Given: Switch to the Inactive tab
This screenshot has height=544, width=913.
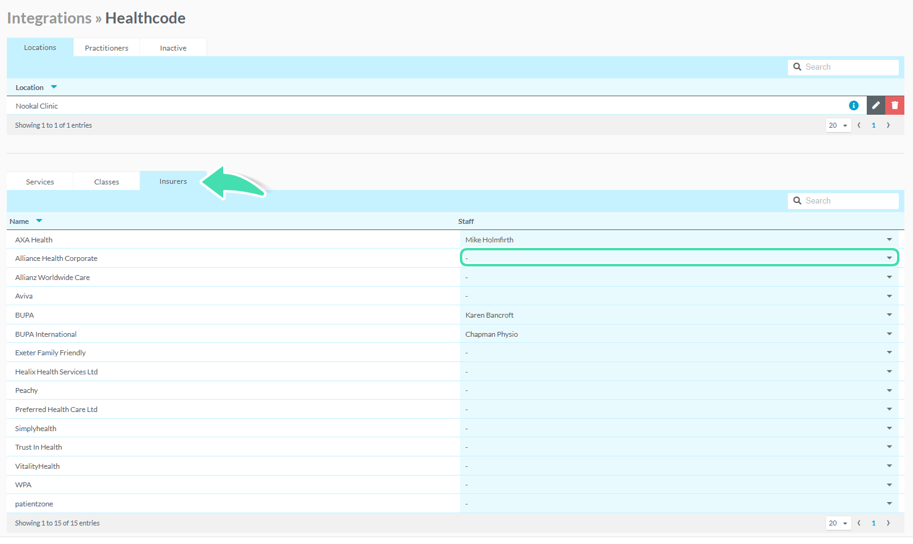Looking at the screenshot, I should coord(173,48).
